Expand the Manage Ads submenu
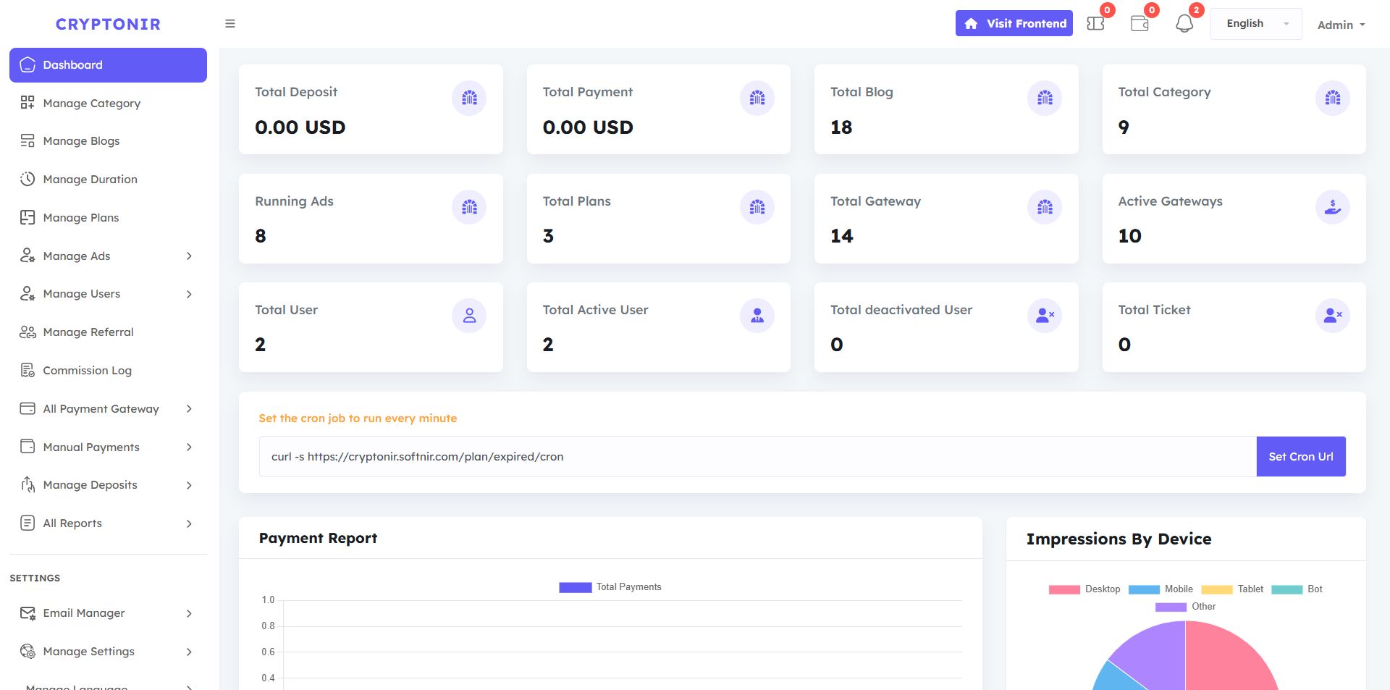 pyautogui.click(x=109, y=256)
